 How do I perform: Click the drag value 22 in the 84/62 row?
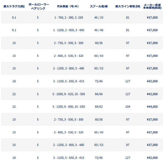coord(14,107)
